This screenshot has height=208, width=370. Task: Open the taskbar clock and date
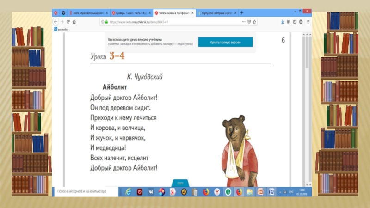click(x=302, y=192)
